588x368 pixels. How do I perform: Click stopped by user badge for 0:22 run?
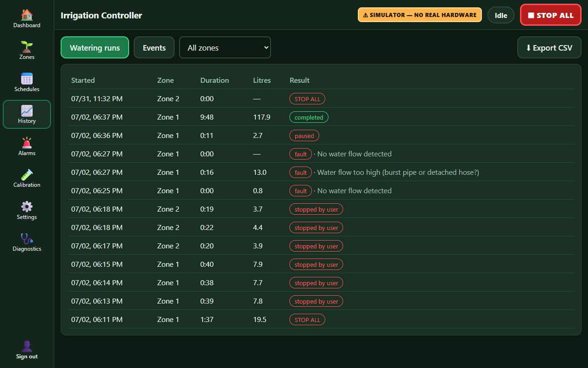tap(316, 228)
